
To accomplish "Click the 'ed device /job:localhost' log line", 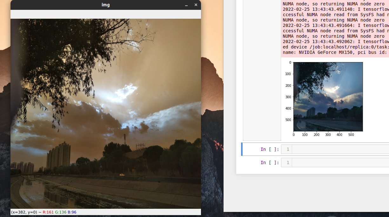I will pyautogui.click(x=336, y=47).
